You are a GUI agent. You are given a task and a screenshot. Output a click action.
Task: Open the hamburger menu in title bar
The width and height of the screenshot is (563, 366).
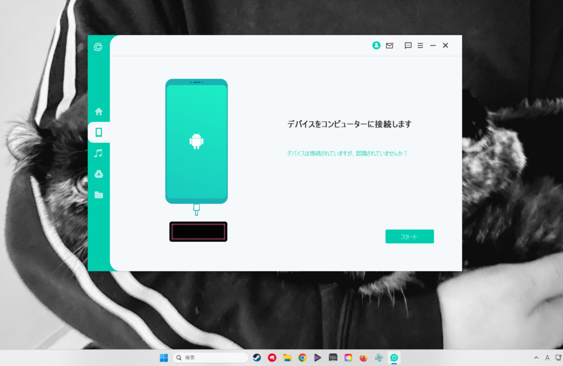click(x=420, y=46)
